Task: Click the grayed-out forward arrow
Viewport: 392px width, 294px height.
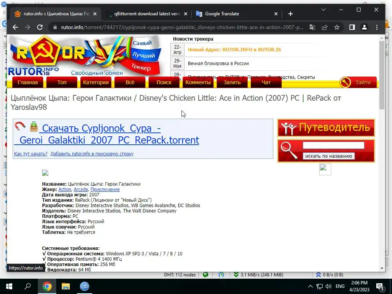Action: (28, 27)
